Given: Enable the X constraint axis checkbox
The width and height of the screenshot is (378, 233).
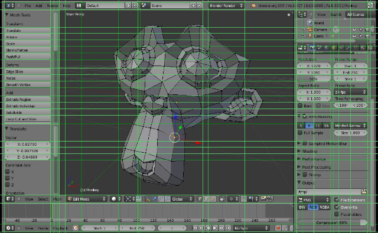Looking at the screenshot, I should pyautogui.click(x=8, y=172).
